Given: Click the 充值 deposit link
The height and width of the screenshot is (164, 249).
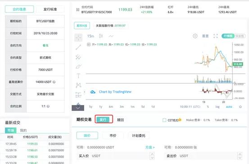Looking at the screenshot, I should tap(150, 147).
